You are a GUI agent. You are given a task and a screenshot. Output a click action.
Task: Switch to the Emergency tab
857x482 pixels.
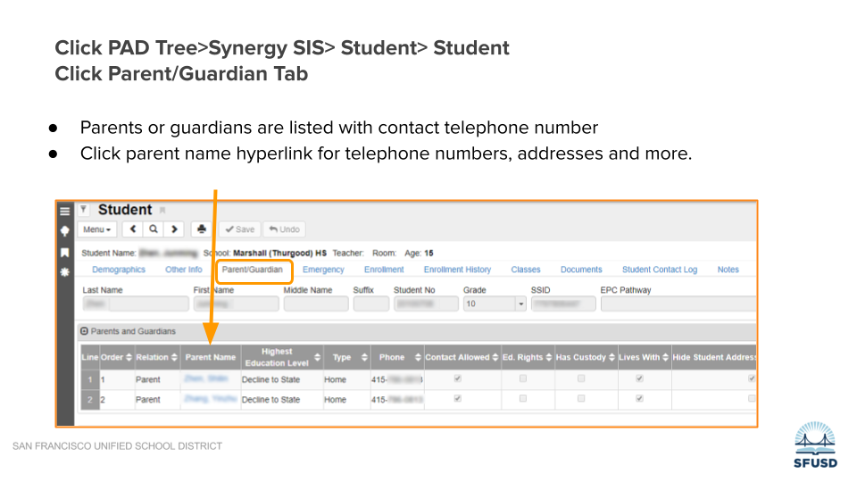pos(323,270)
